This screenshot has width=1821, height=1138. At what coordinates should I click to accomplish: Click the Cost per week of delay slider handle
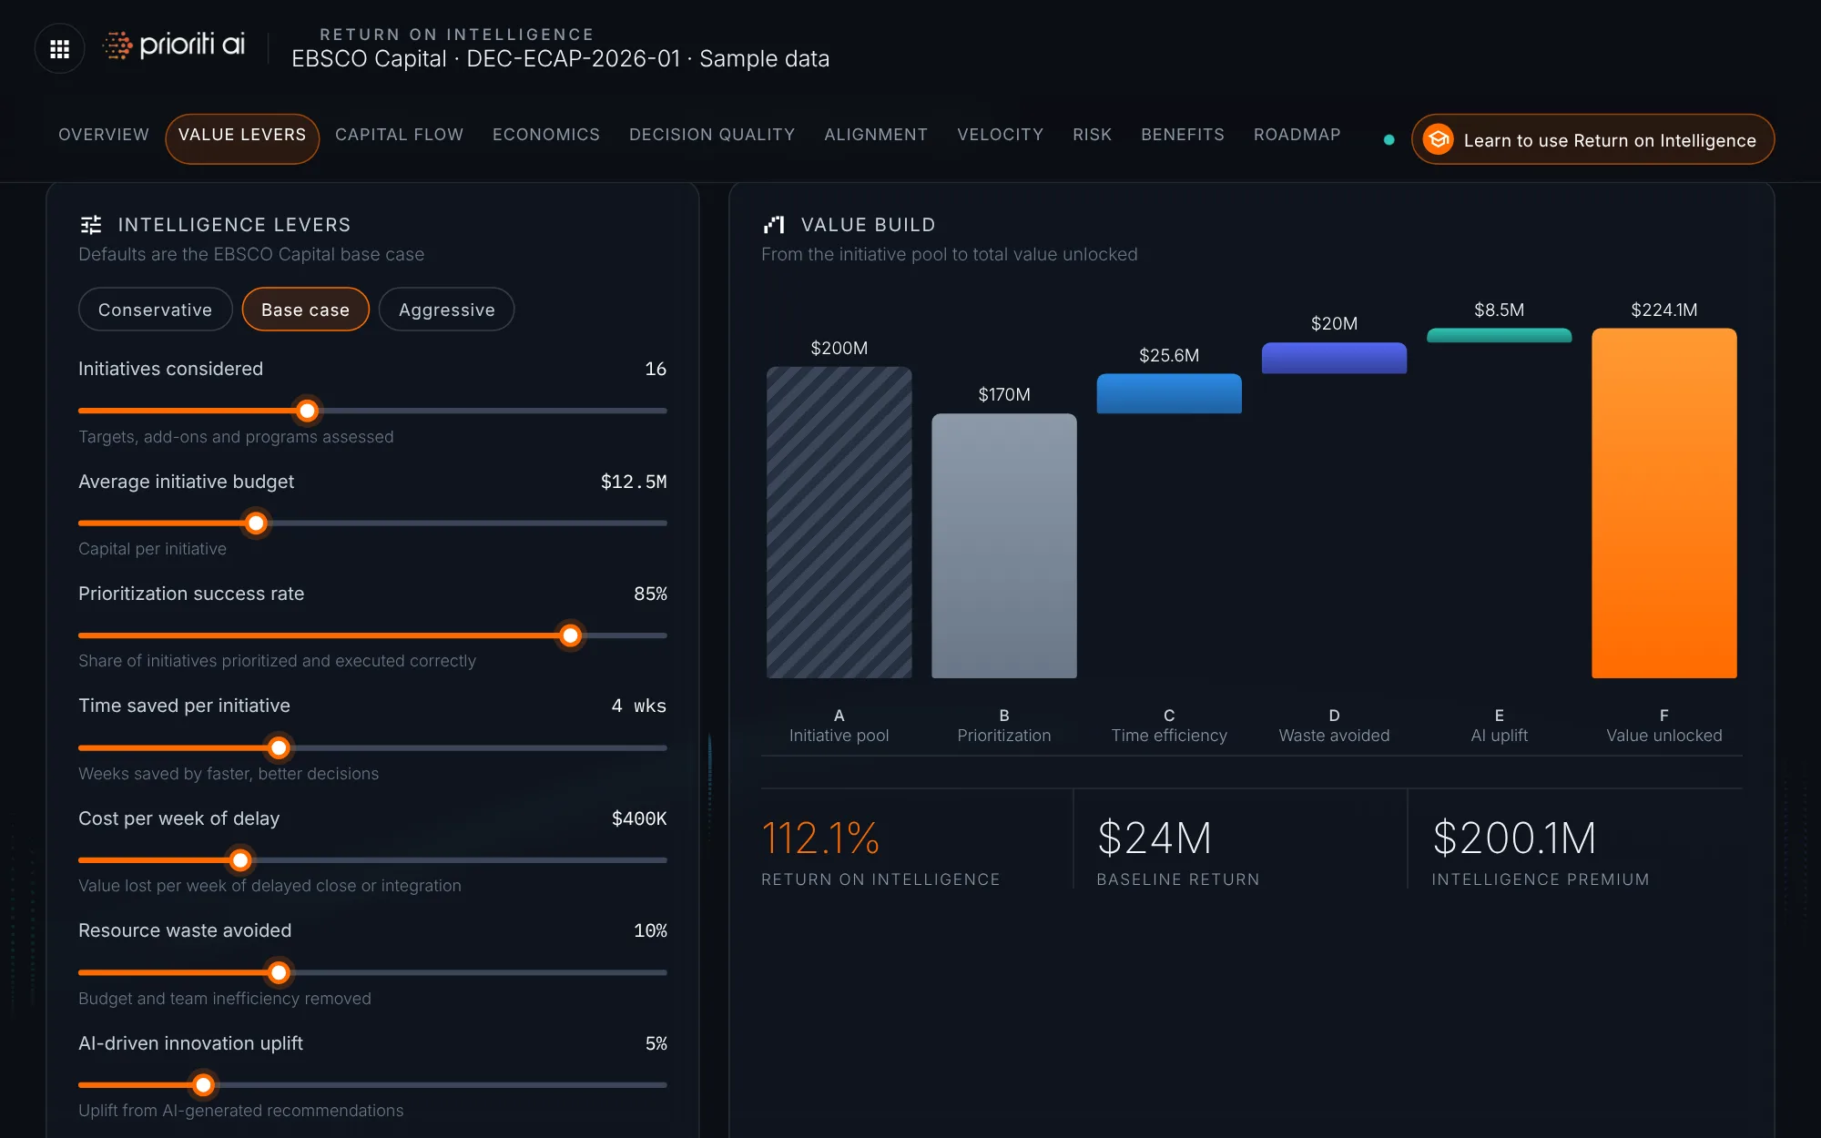(x=240, y=860)
